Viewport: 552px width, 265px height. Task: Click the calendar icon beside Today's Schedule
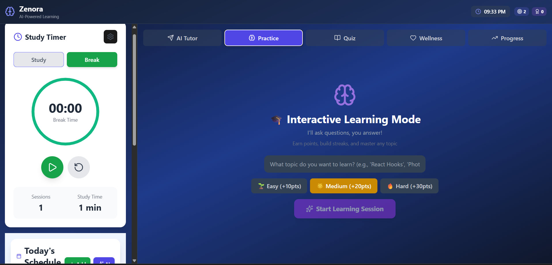tap(19, 256)
